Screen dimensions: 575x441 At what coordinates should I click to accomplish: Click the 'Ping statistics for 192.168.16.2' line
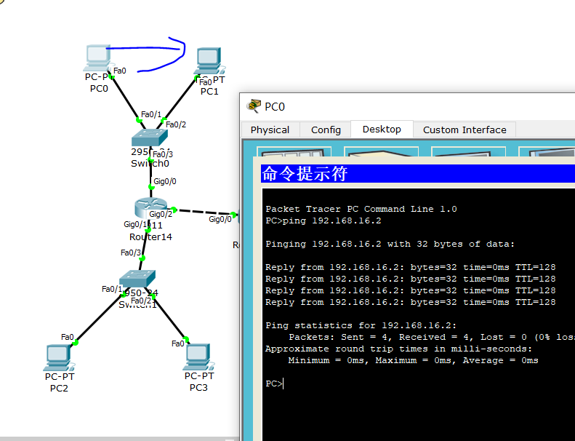coord(361,326)
